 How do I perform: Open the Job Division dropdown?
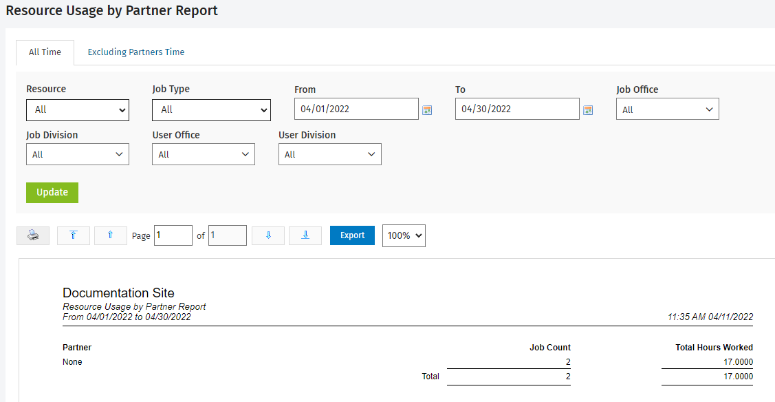[78, 155]
